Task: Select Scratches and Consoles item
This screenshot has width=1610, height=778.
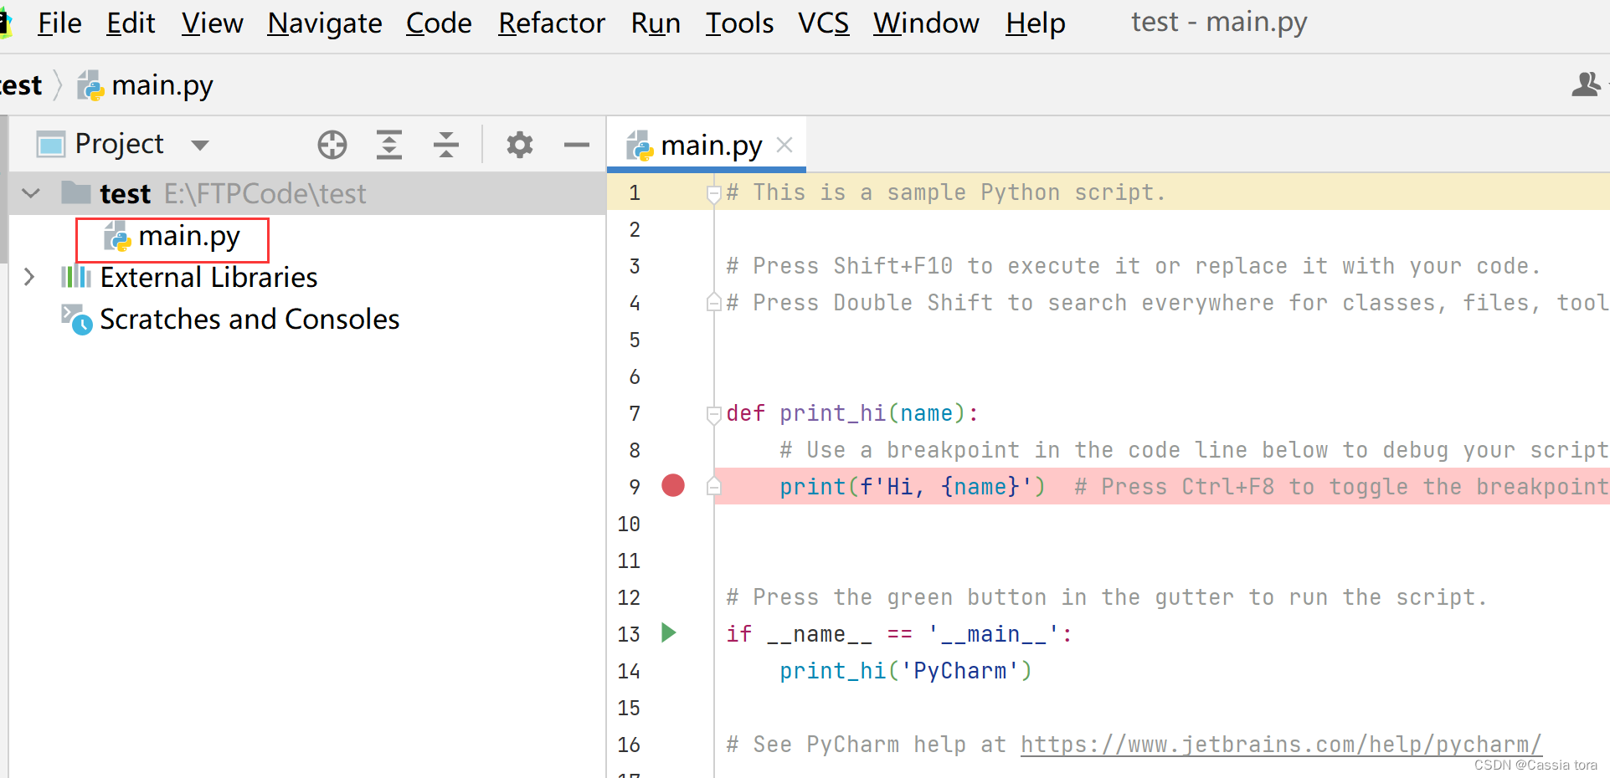Action: click(x=249, y=320)
